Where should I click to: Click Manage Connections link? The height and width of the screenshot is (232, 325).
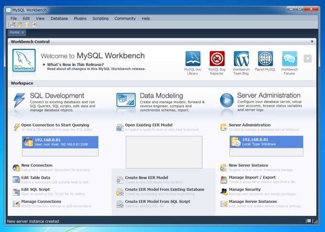click(x=41, y=201)
